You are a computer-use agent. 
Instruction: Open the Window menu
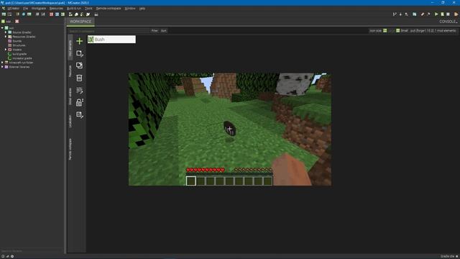pyautogui.click(x=130, y=9)
